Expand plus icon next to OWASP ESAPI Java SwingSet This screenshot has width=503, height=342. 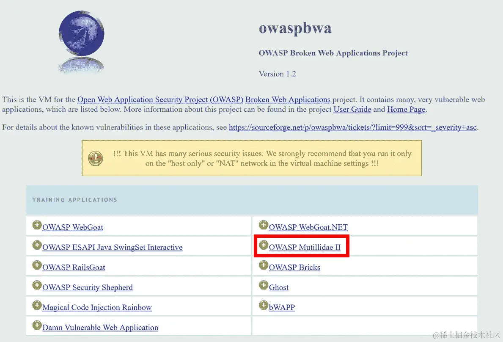(x=37, y=245)
